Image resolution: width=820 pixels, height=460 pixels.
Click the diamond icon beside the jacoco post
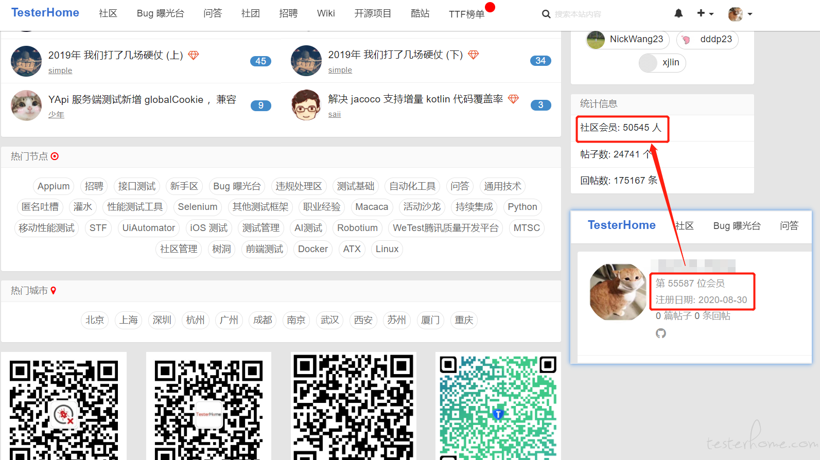point(513,99)
